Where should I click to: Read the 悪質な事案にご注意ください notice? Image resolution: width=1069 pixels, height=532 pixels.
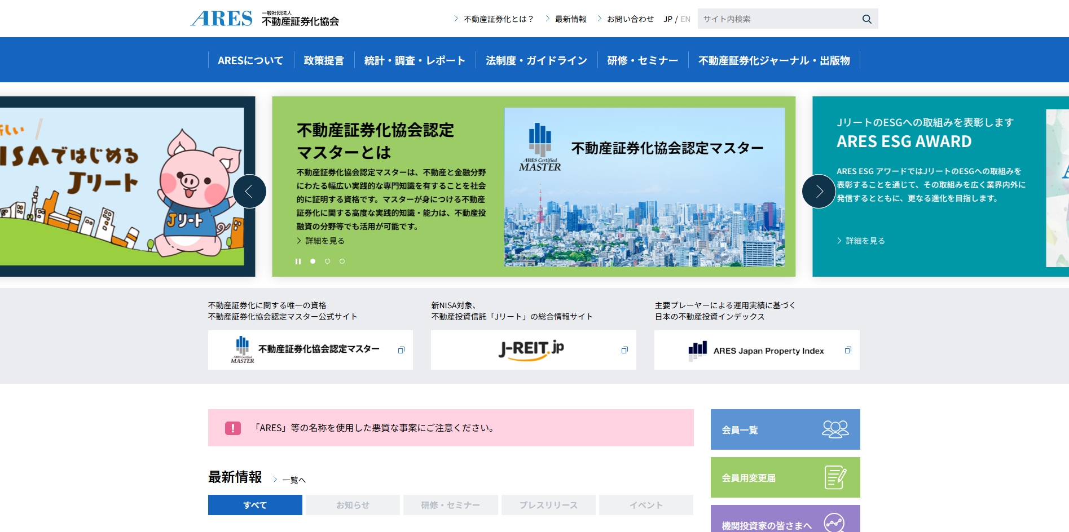point(451,428)
